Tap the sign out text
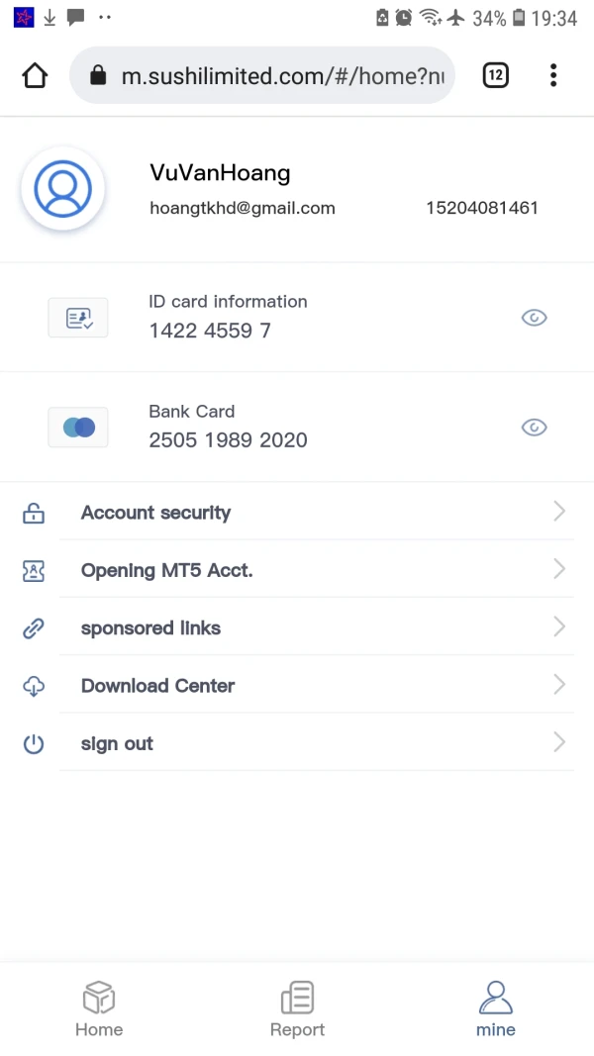This screenshot has width=594, height=1056. 117,744
